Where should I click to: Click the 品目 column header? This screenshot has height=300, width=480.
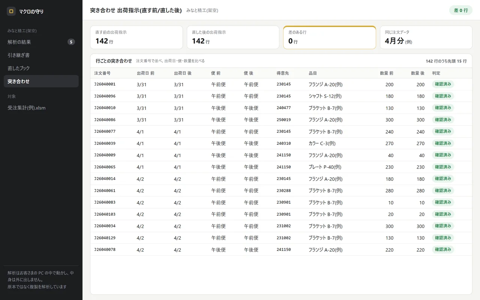pyautogui.click(x=313, y=73)
